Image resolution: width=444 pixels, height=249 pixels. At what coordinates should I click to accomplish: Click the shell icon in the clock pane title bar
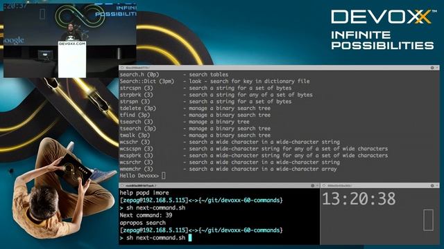[324, 185]
